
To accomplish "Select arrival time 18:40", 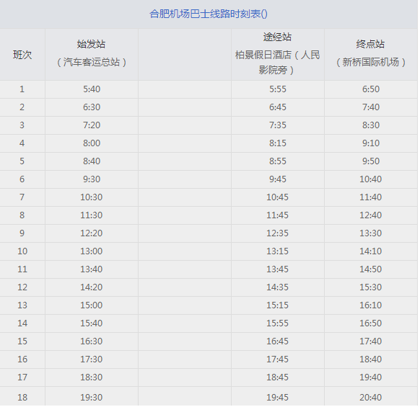I will [x=370, y=359].
